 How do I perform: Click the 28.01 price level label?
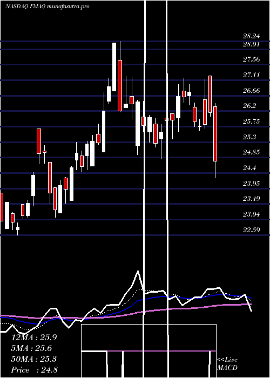pos(252,44)
